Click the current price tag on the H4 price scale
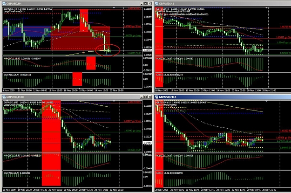The width and height of the screenshot is (291, 193). [148, 50]
